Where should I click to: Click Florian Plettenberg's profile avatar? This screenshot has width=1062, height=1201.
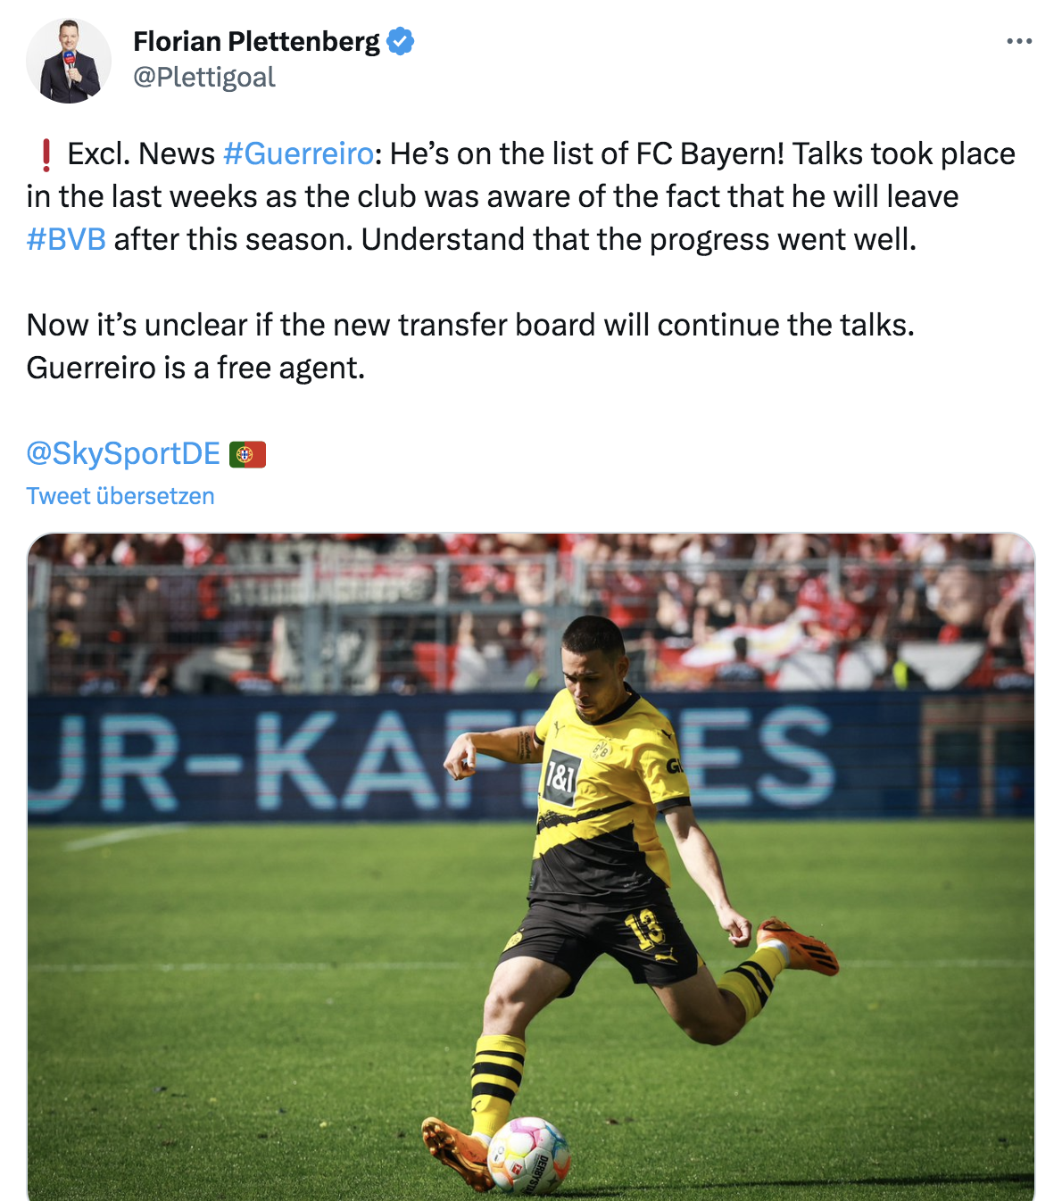(x=69, y=61)
